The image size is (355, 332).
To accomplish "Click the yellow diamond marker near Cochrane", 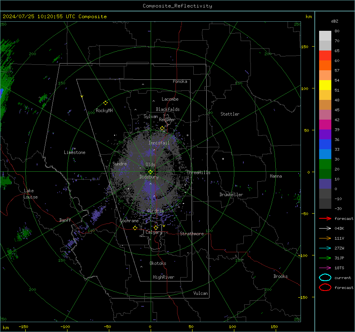I will tap(135, 228).
